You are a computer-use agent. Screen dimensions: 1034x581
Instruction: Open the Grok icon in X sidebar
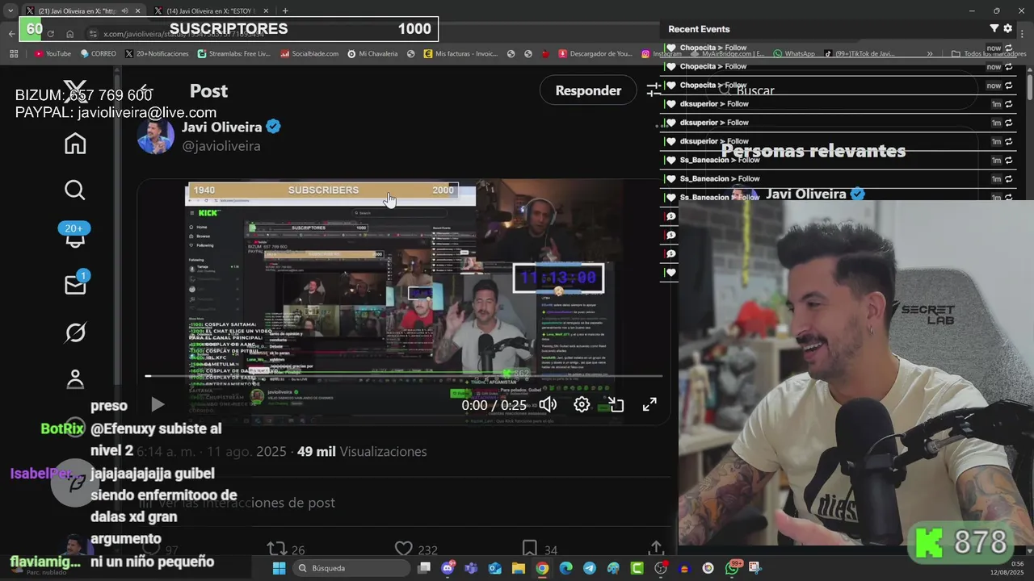(75, 332)
